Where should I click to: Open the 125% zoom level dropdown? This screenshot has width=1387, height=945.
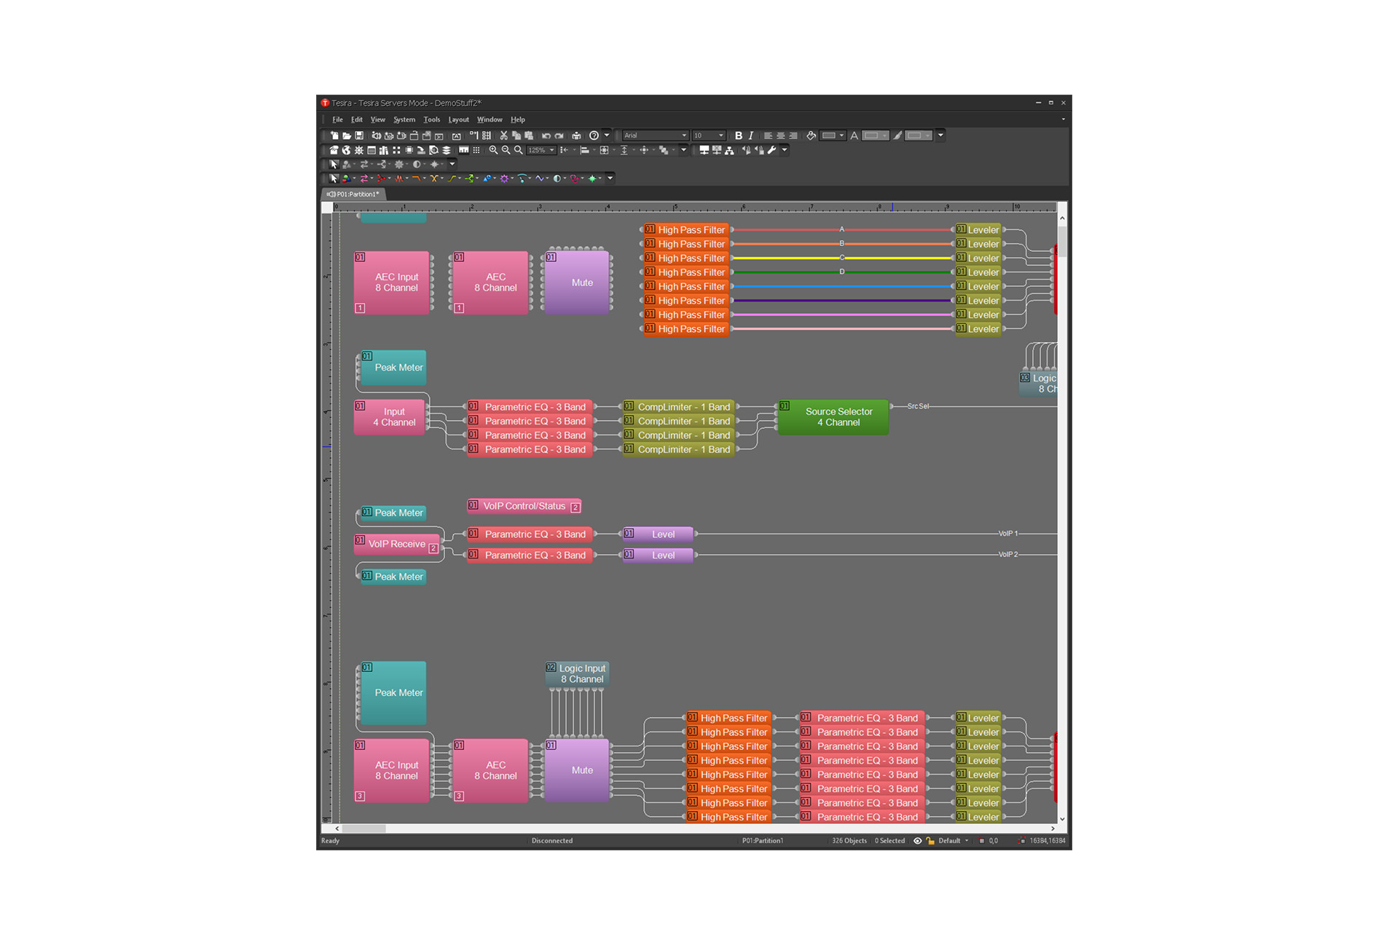pyautogui.click(x=541, y=150)
